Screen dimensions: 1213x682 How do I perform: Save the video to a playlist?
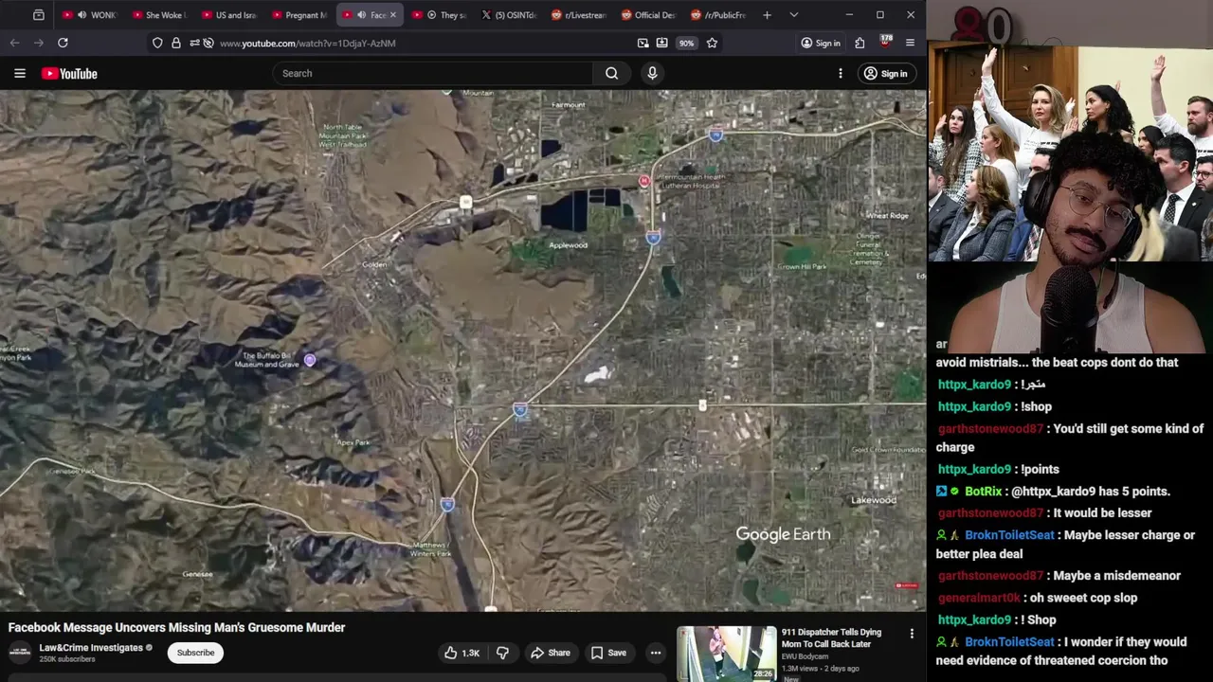(x=608, y=653)
